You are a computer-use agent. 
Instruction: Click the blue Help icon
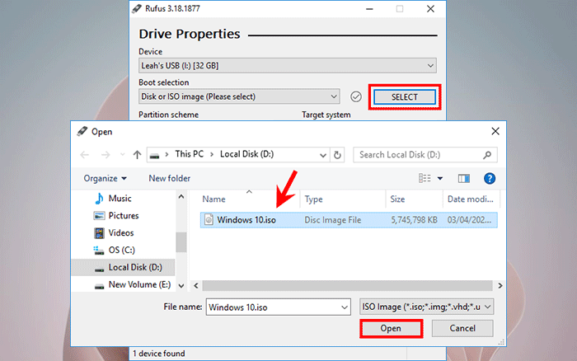pos(489,179)
